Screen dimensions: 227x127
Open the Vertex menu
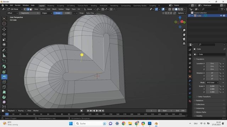(61, 9)
